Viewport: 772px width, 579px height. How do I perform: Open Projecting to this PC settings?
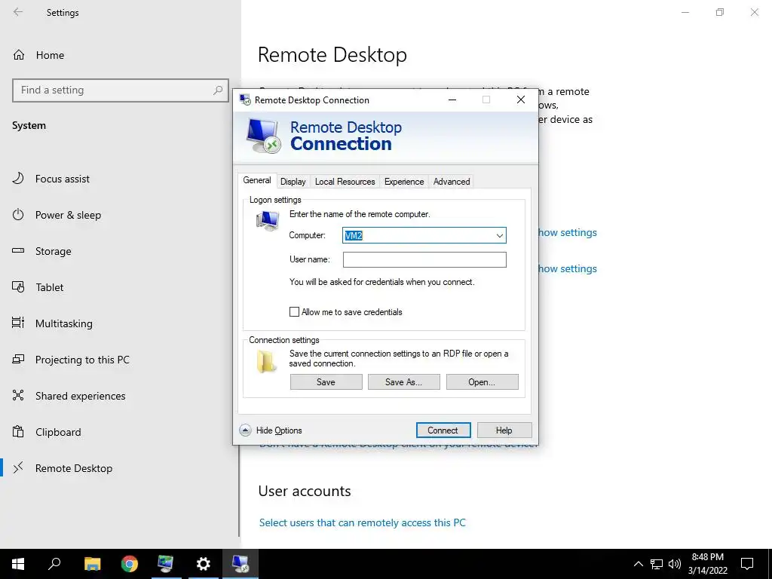tap(82, 360)
